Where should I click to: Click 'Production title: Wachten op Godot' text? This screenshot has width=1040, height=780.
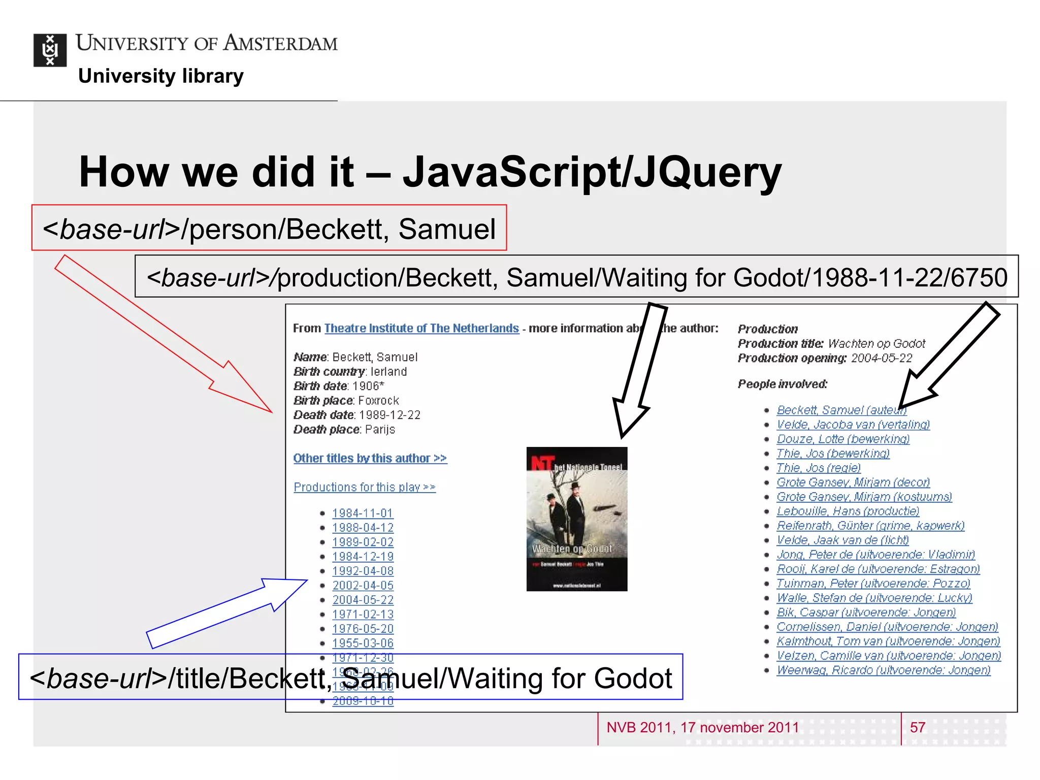click(831, 344)
